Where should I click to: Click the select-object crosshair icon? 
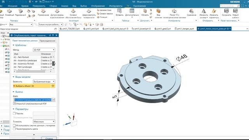pyautogui.click(x=53, y=86)
